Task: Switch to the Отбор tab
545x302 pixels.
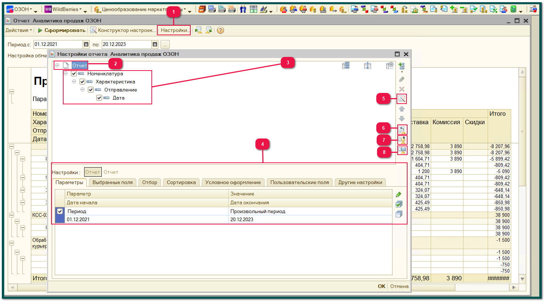Action: tap(150, 182)
